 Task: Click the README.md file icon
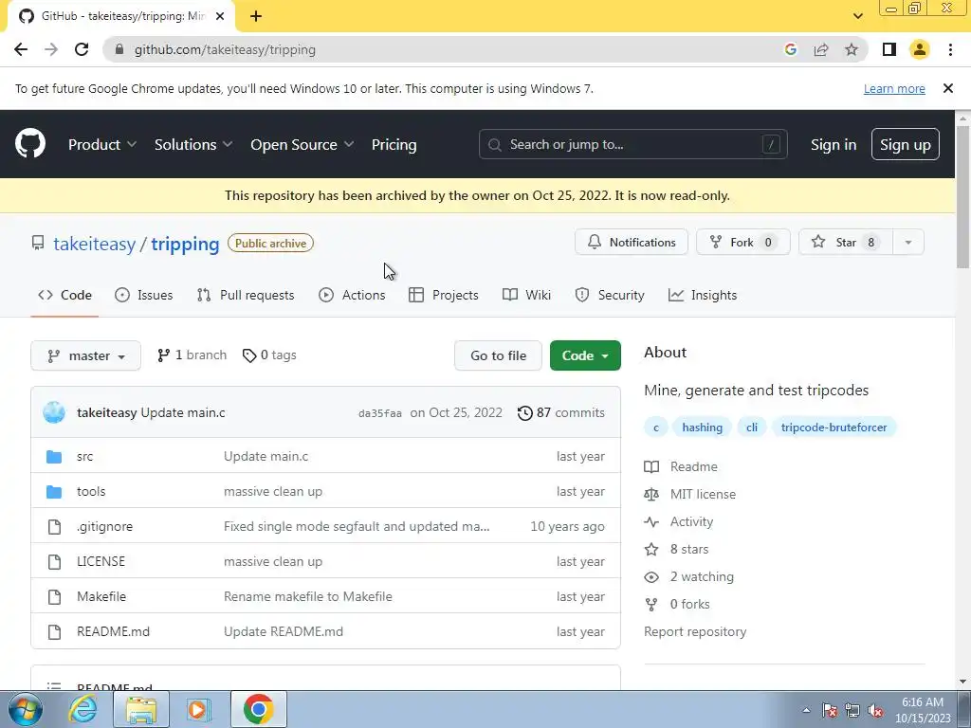coord(54,632)
